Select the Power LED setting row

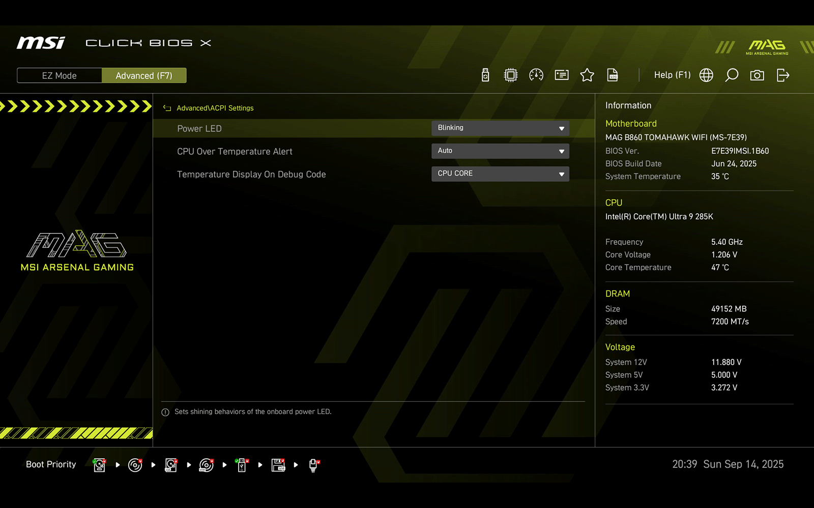[373, 129]
